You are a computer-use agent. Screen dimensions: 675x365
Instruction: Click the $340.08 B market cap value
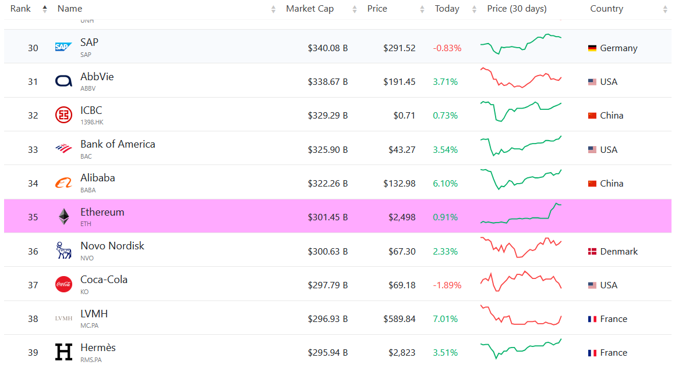[x=327, y=48]
